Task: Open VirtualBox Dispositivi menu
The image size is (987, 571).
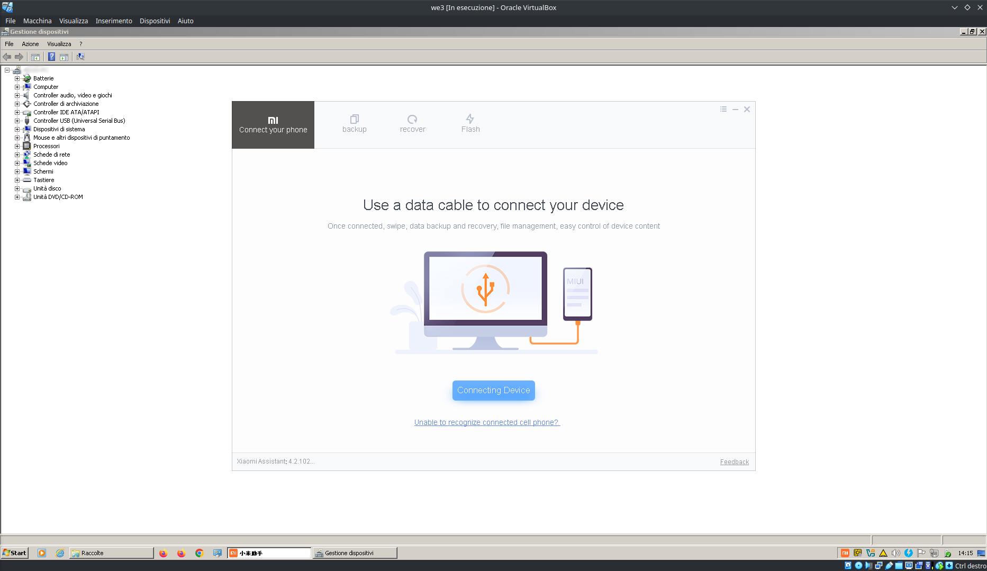Action: pyautogui.click(x=155, y=21)
